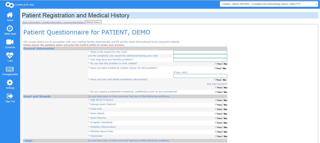The height and width of the screenshot is (143, 320).
Task: Click the Heart and Vessels section heading
Action: click(37, 96)
